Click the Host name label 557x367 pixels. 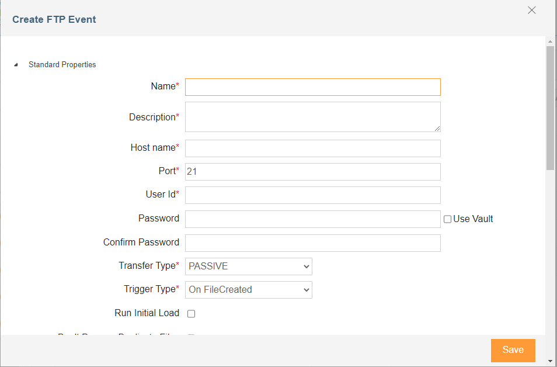[155, 148]
